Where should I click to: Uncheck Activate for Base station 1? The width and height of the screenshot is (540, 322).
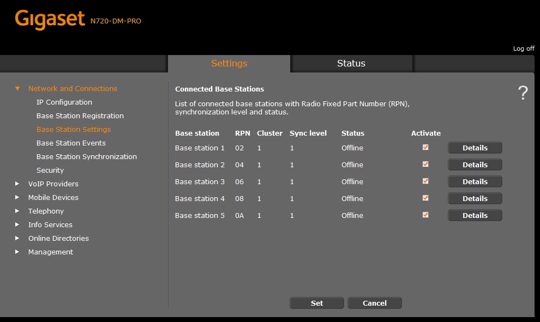click(425, 147)
